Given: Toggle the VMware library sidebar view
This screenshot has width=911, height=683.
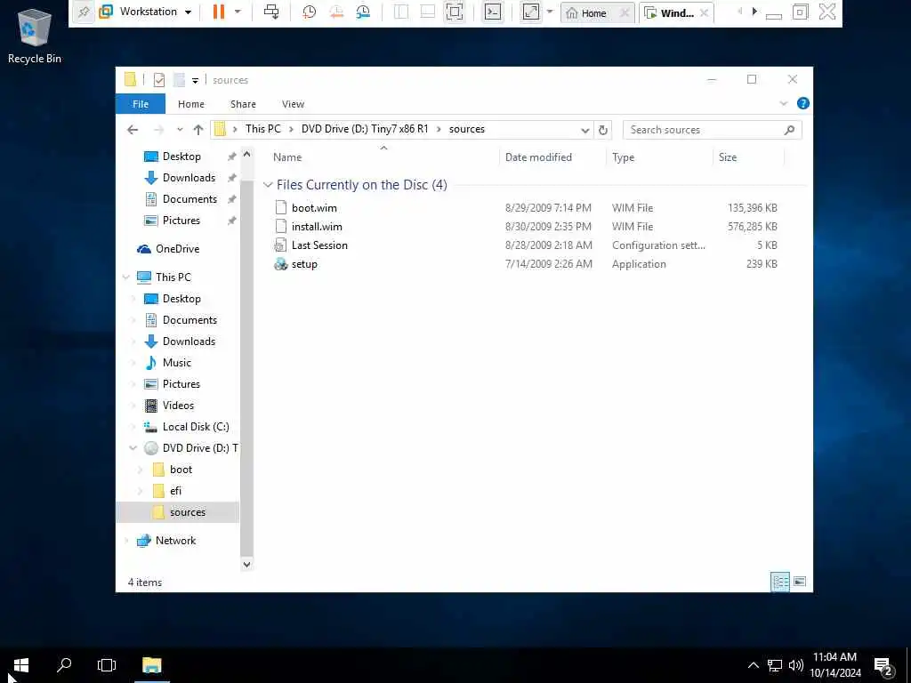Looking at the screenshot, I should [401, 12].
